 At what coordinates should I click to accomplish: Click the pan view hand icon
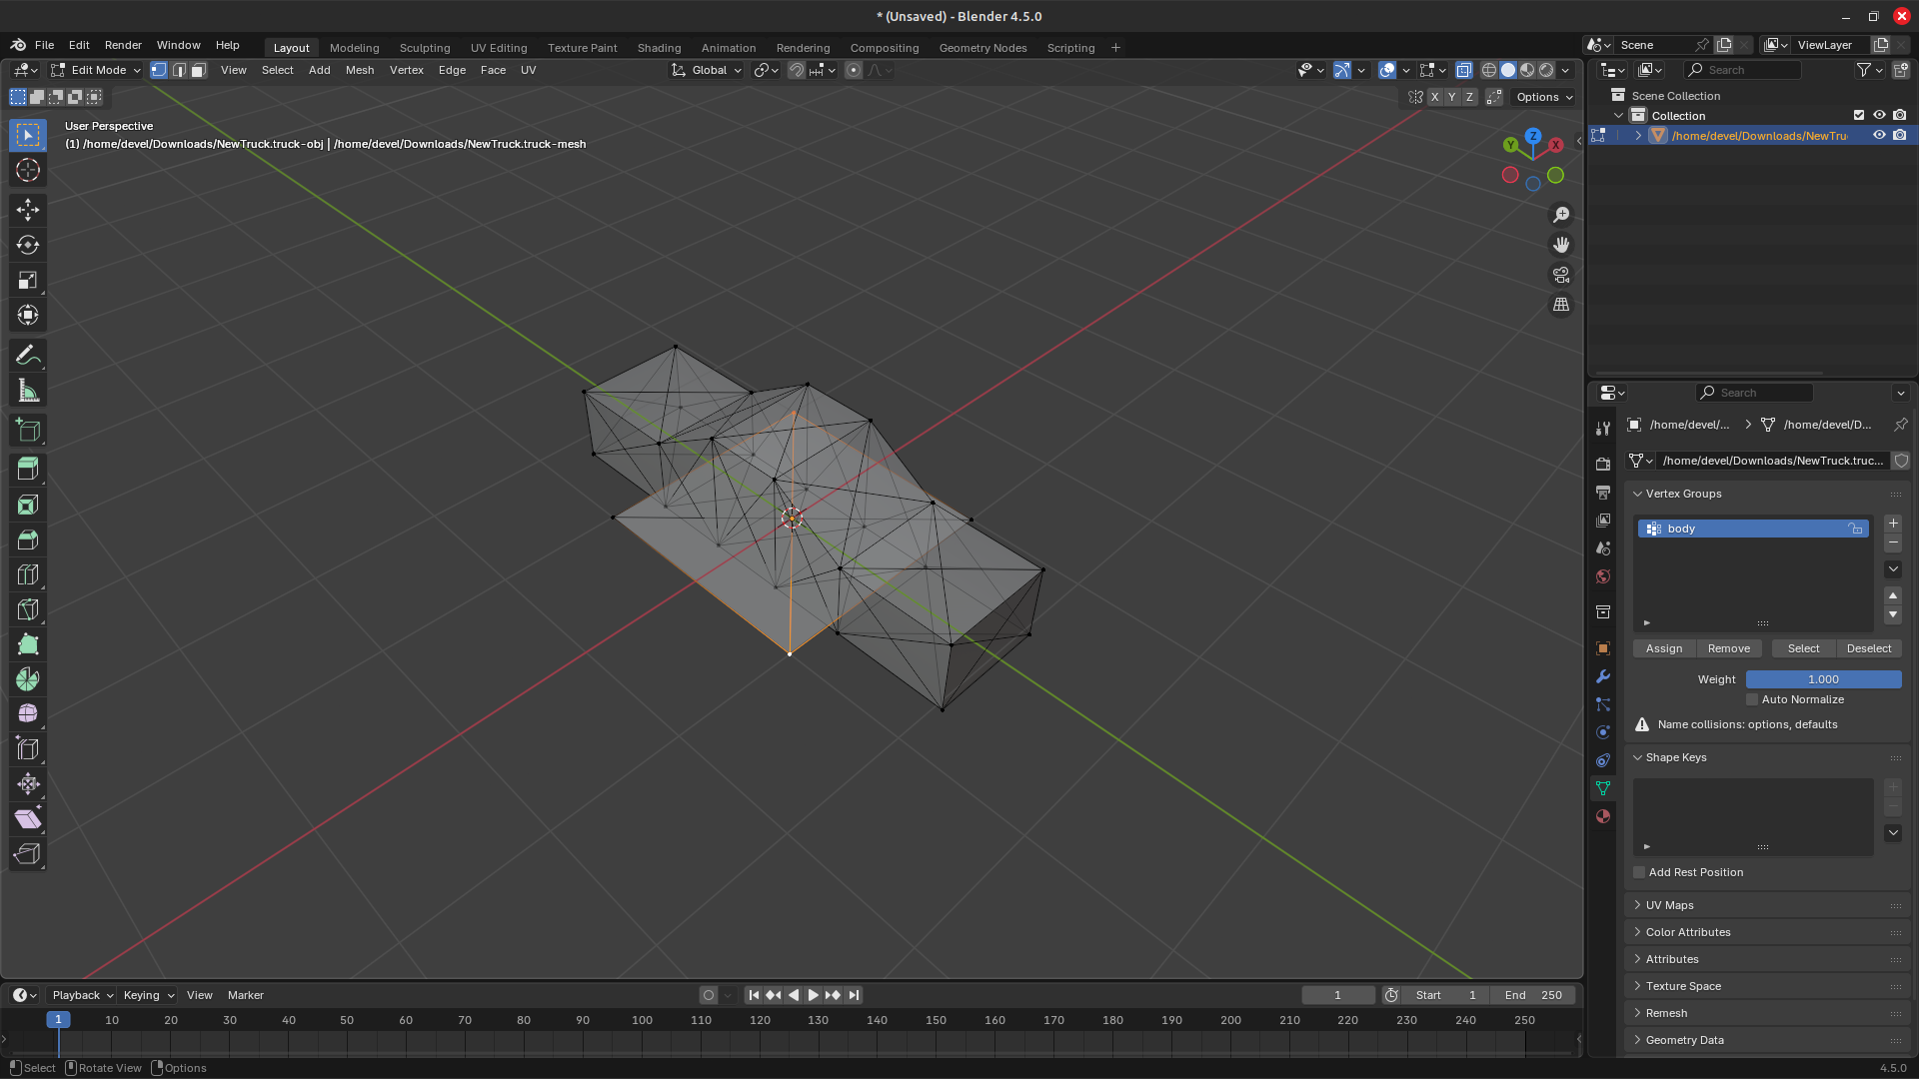pyautogui.click(x=1561, y=245)
